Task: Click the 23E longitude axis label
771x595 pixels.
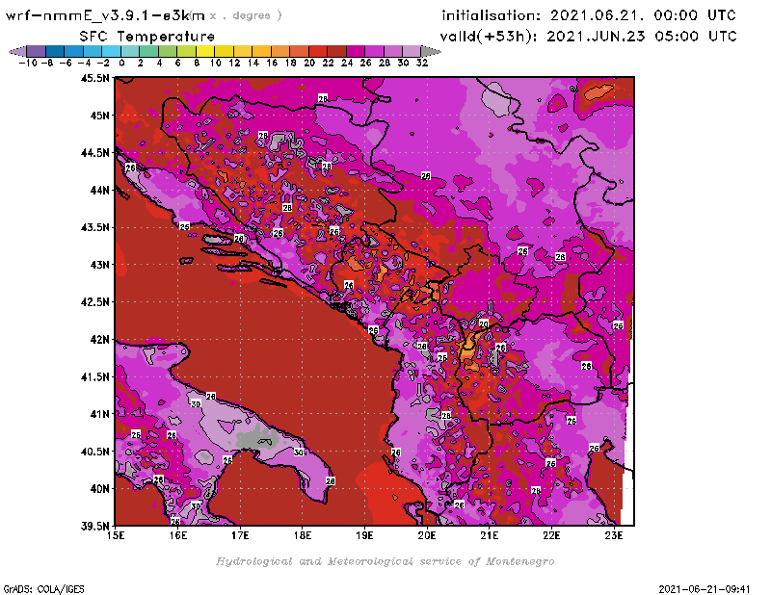Action: click(x=613, y=535)
